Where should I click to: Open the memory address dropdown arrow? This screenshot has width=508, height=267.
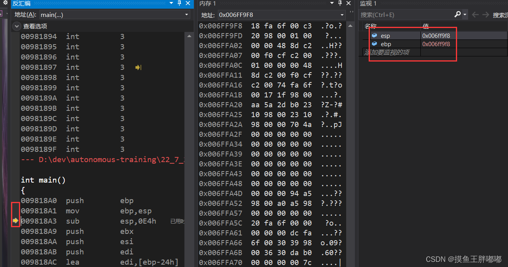click(x=342, y=15)
